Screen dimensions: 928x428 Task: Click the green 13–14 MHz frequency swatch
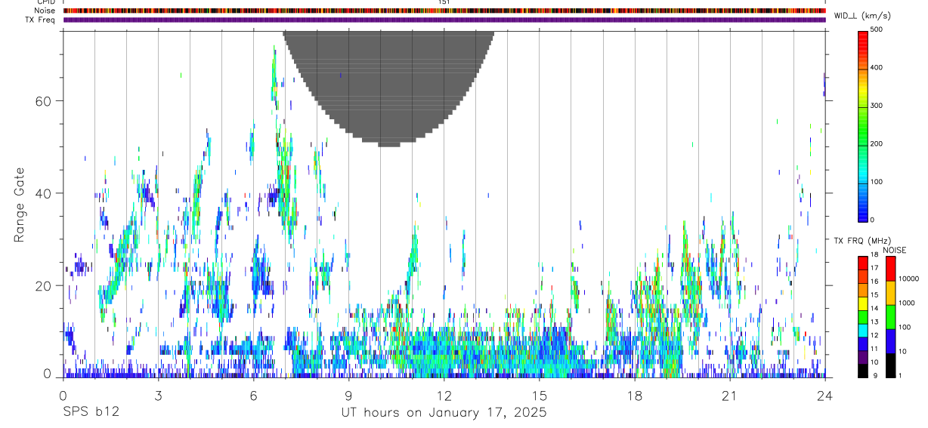[864, 316]
